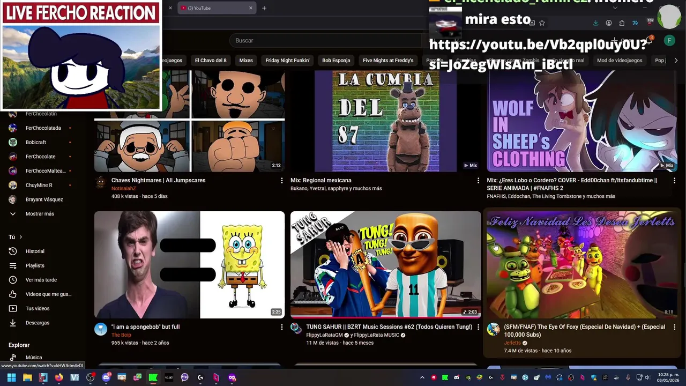Open options menu for TUNG SAHUR video

point(478,327)
